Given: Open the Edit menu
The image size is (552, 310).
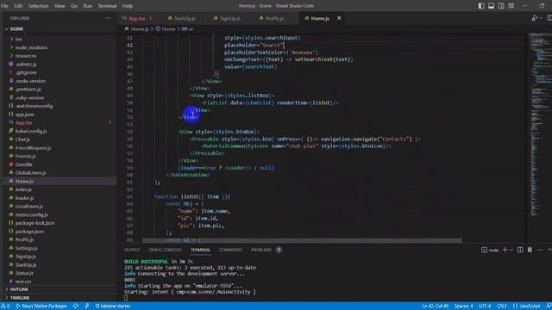Looking at the screenshot, I should 18,6.
